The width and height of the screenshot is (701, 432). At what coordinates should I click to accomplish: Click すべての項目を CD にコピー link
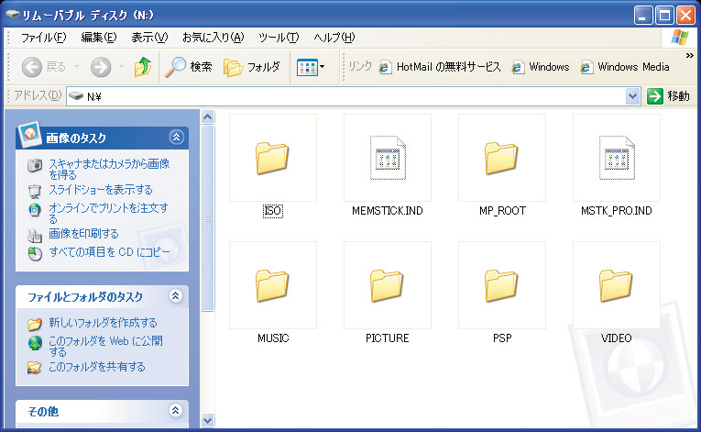[110, 252]
